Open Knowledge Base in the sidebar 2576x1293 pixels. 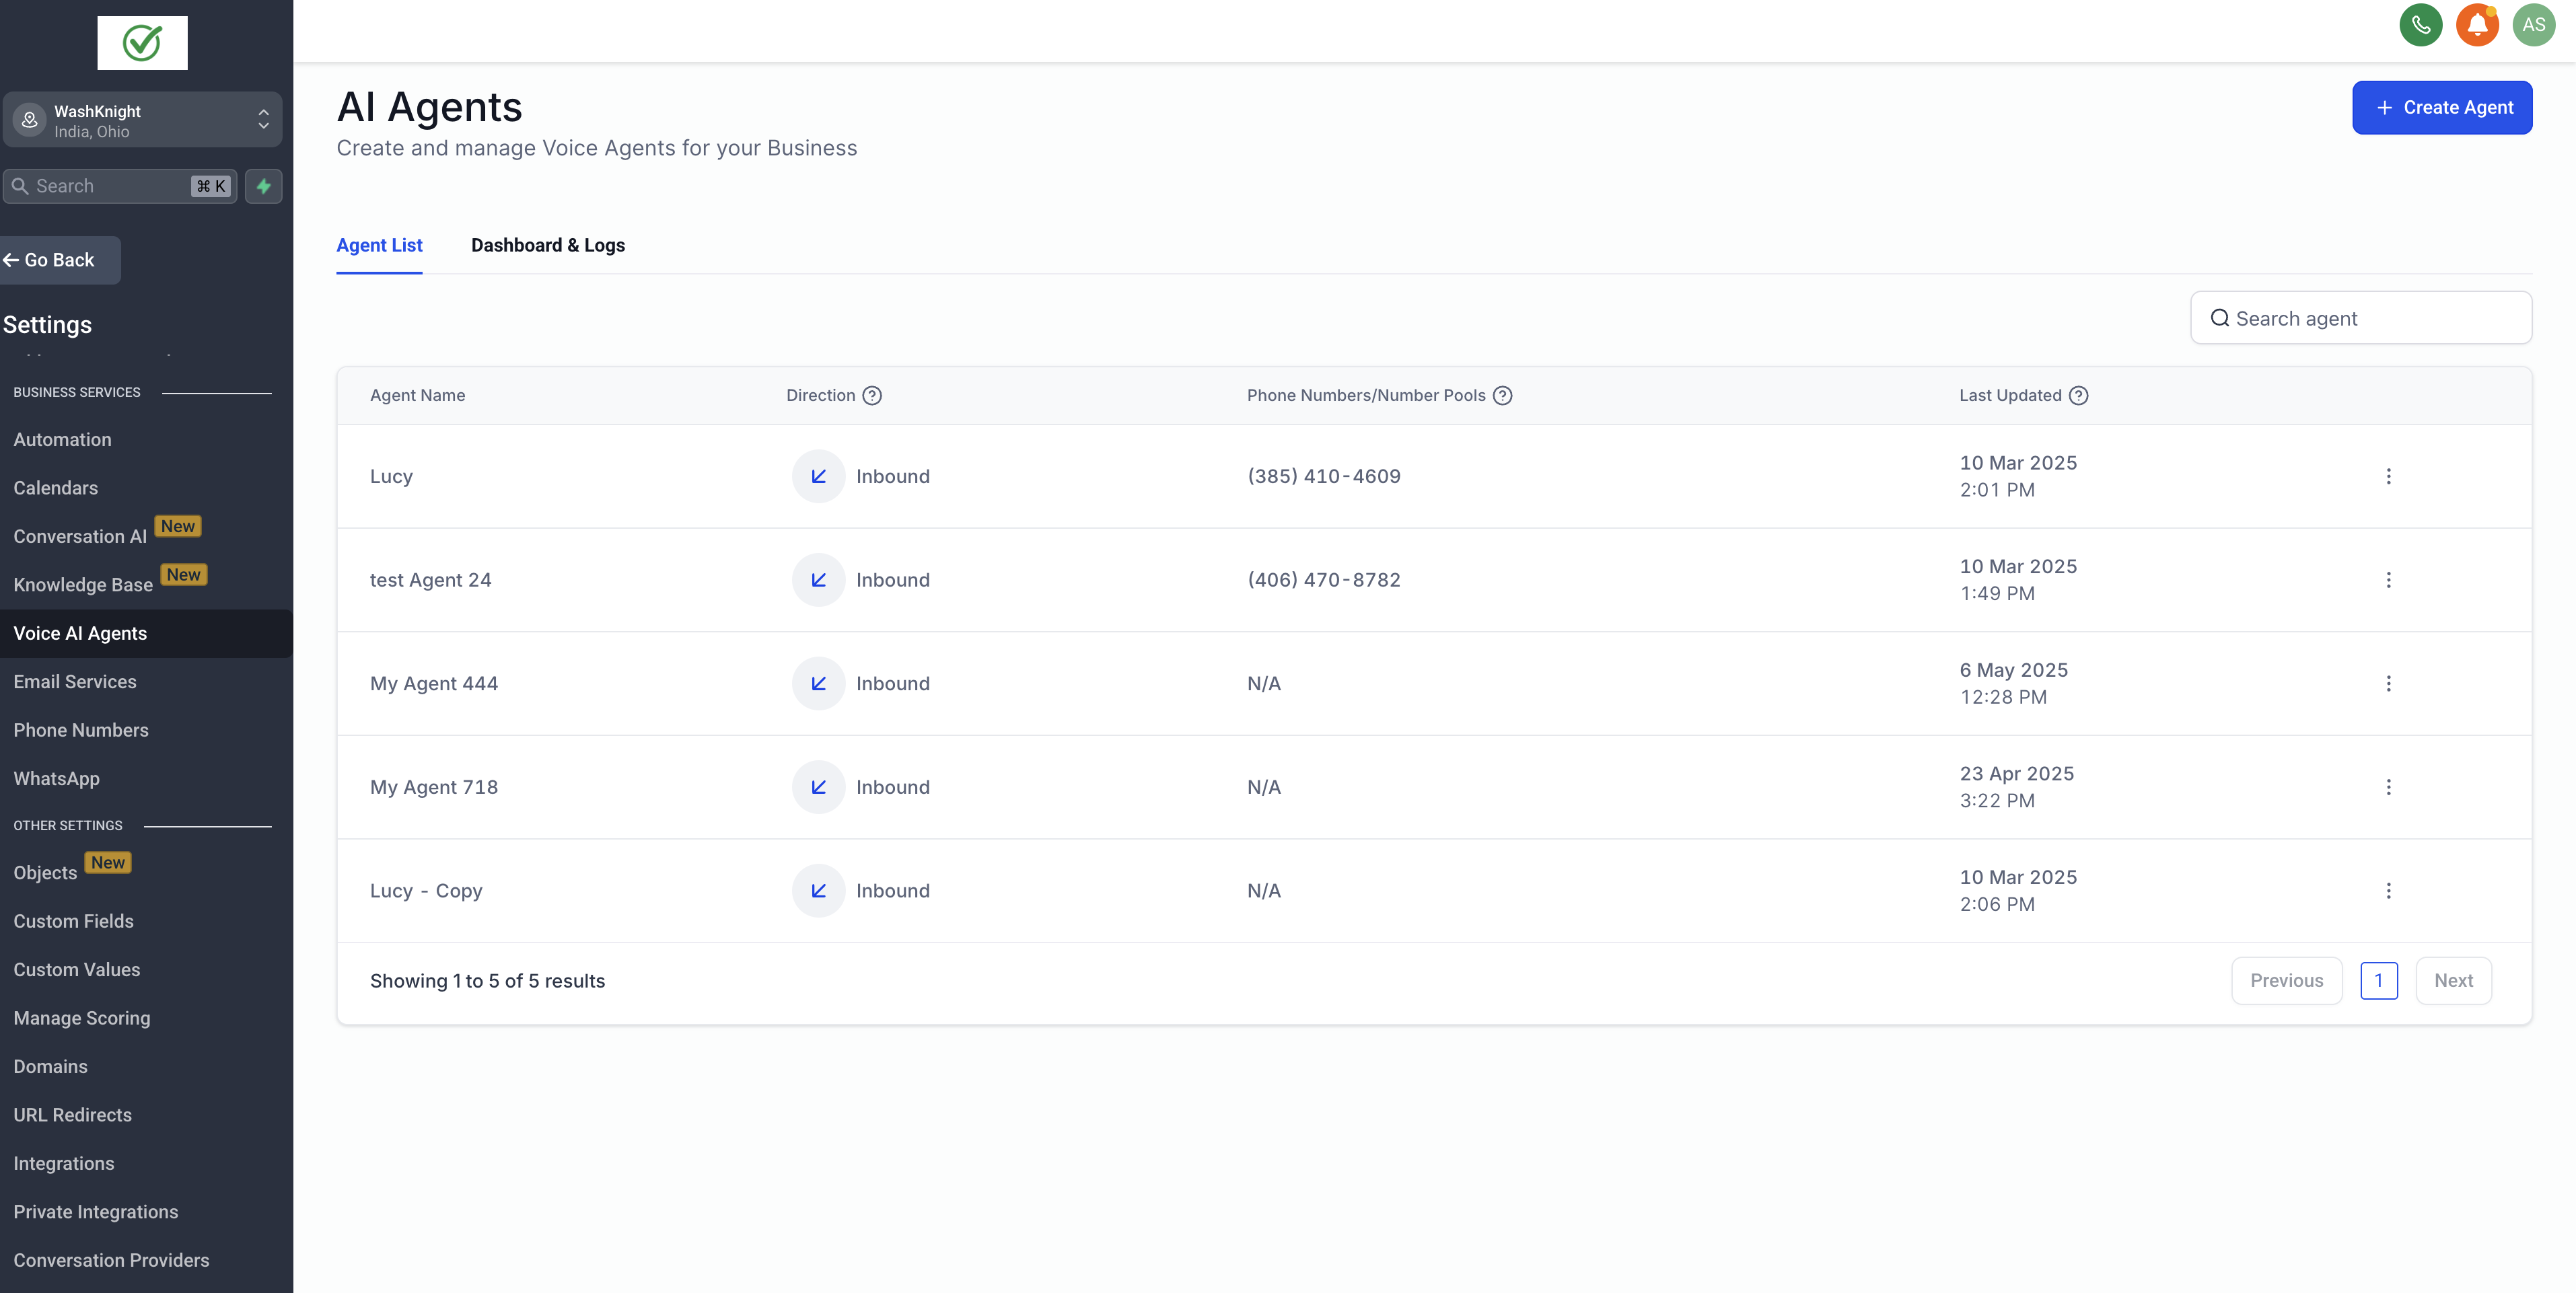pos(83,585)
